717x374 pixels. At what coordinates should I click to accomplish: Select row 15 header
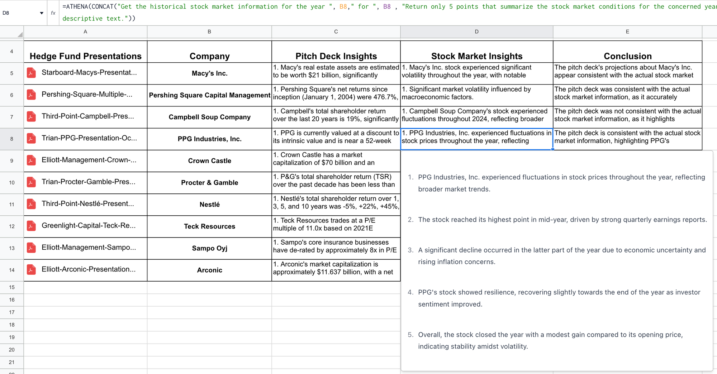[12, 287]
